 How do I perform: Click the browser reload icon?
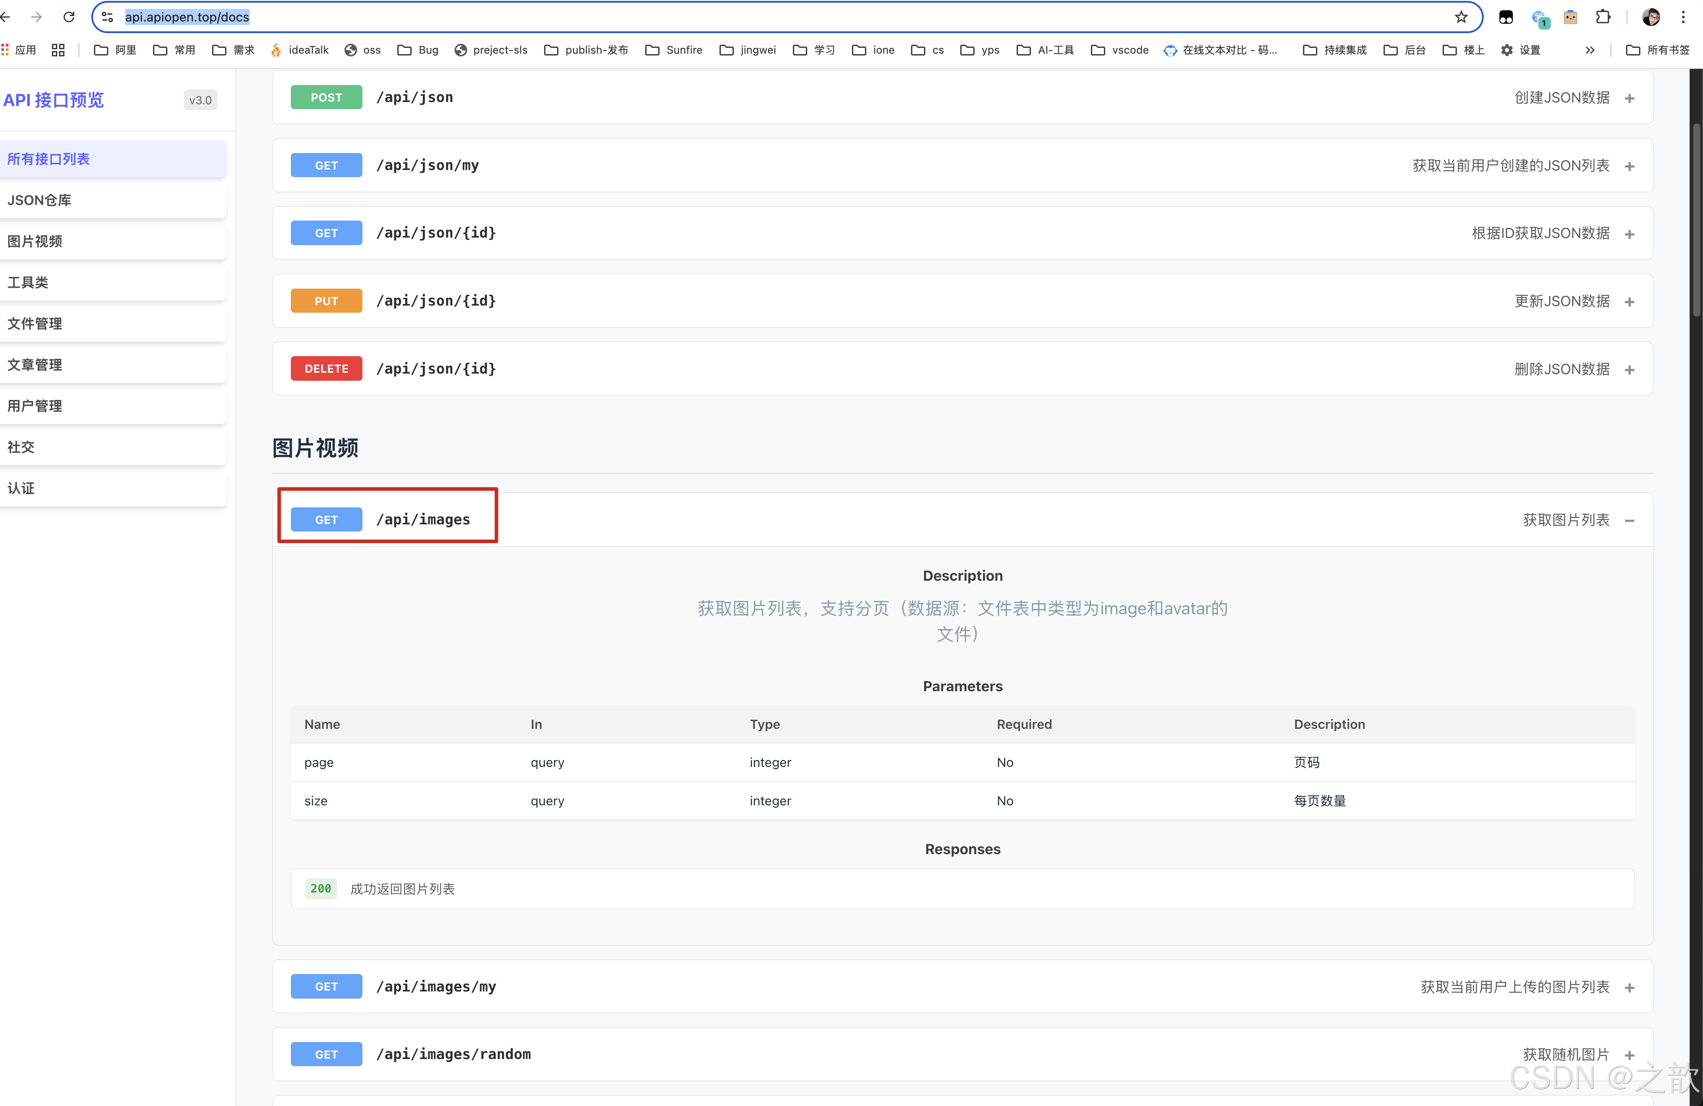[69, 17]
